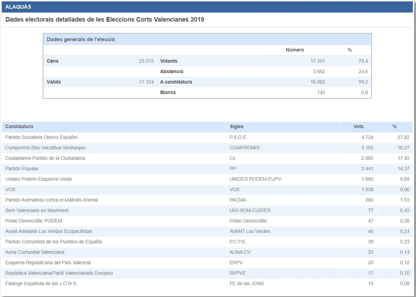416x297 pixels.
Task: Click the 'PP' acronym cell
Action: [x=233, y=169]
